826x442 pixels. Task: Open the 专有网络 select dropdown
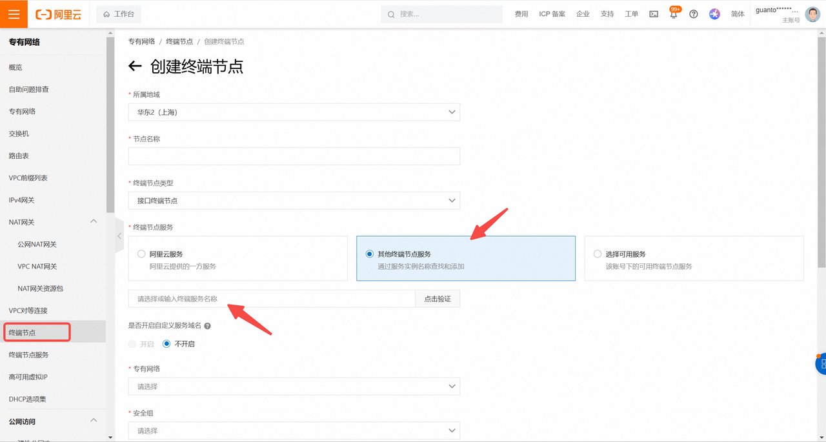(x=294, y=387)
